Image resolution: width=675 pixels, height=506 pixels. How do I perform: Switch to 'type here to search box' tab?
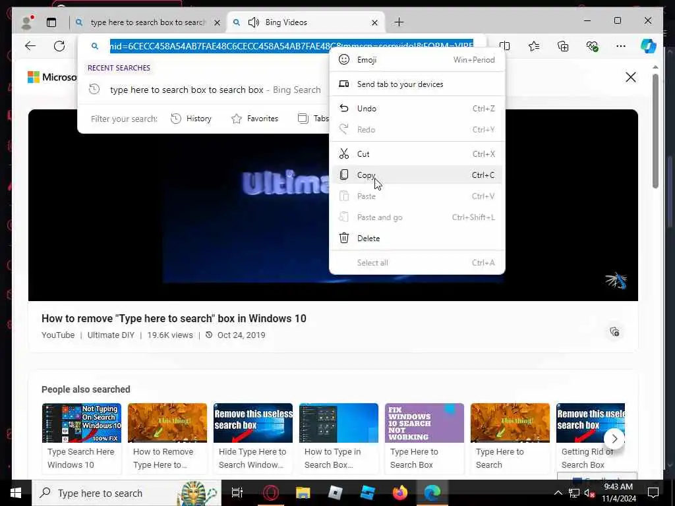pos(146,22)
